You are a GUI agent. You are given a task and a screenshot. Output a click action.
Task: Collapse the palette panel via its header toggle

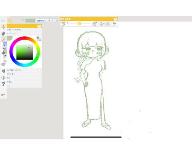point(39,26)
